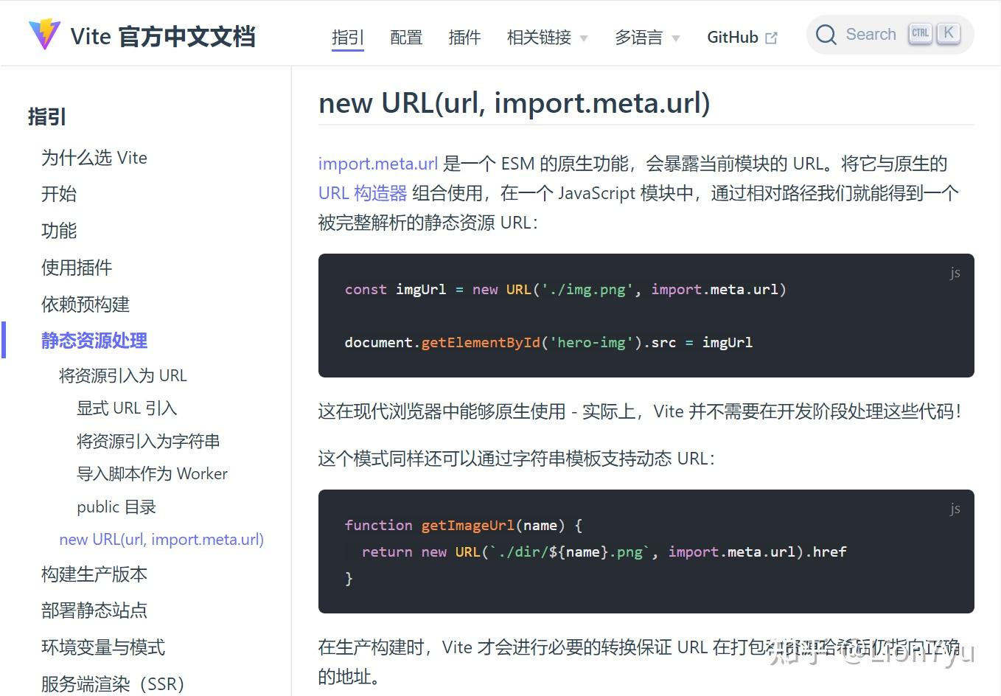Expand the 多语言 dropdown arrow
Viewport: 1001px width, 696px height.
[675, 38]
